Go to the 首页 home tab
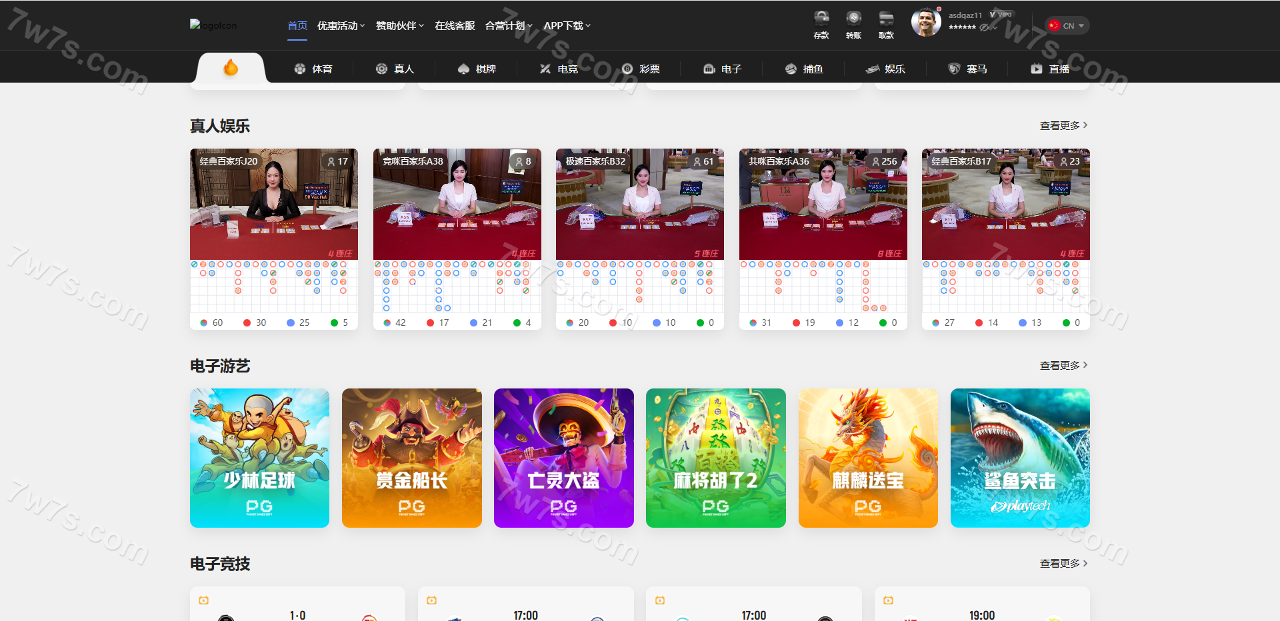 click(297, 25)
